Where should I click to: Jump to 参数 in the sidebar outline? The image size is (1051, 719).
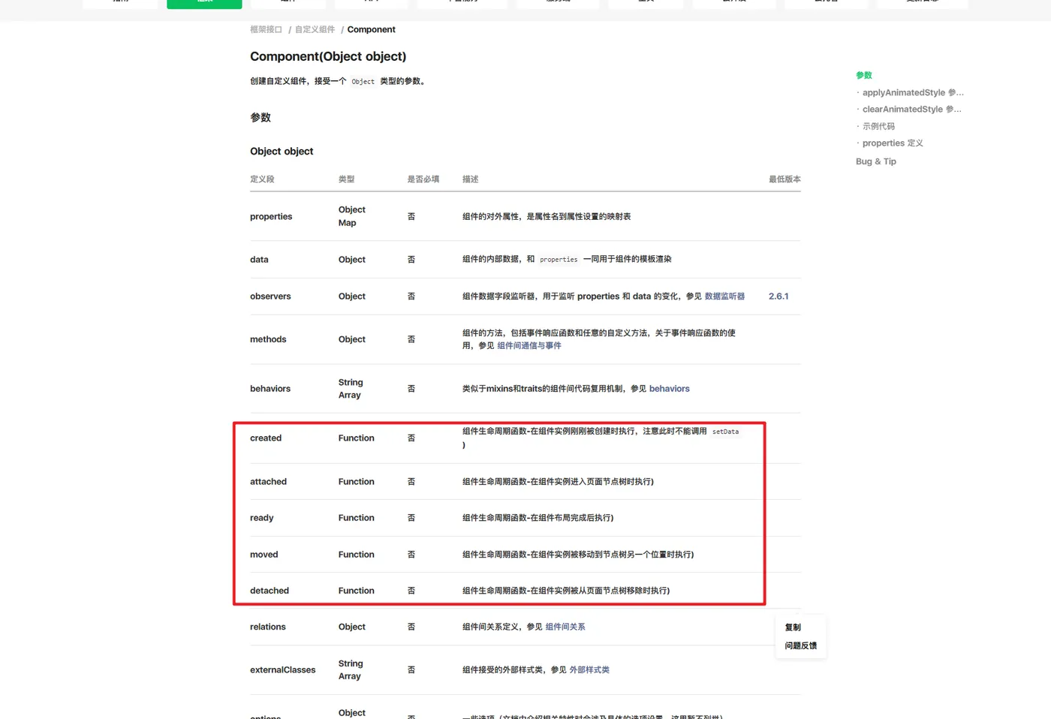coord(864,75)
